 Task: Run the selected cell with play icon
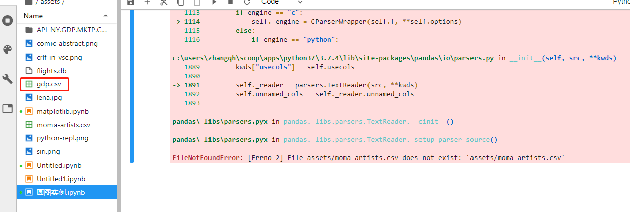tap(214, 2)
